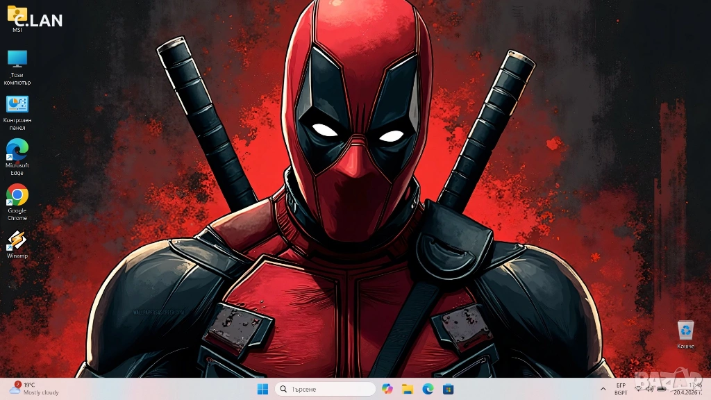Click the Wi-Fi network tray icon
This screenshot has height=400, width=711.
tap(639, 389)
